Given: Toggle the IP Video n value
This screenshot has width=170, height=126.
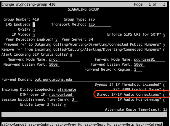Looking at the screenshot, I should (x=33, y=34).
